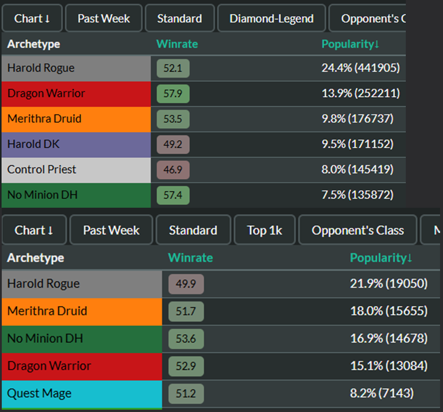Click the 51.7 winrate badge
Screen dimensions: 443x412
(x=186, y=311)
